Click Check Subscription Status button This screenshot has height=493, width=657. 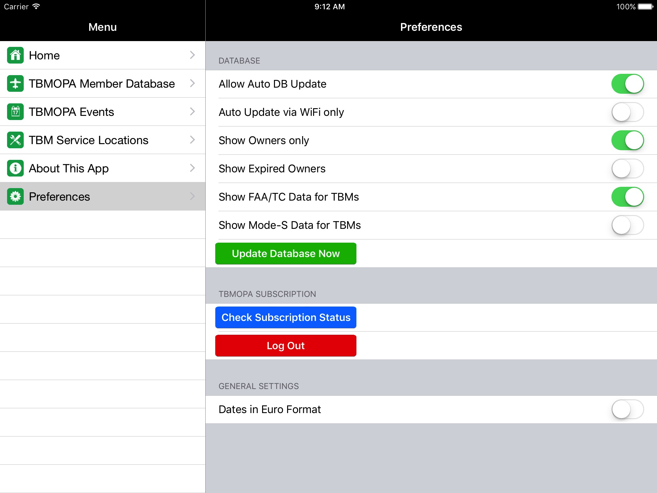[x=286, y=317]
